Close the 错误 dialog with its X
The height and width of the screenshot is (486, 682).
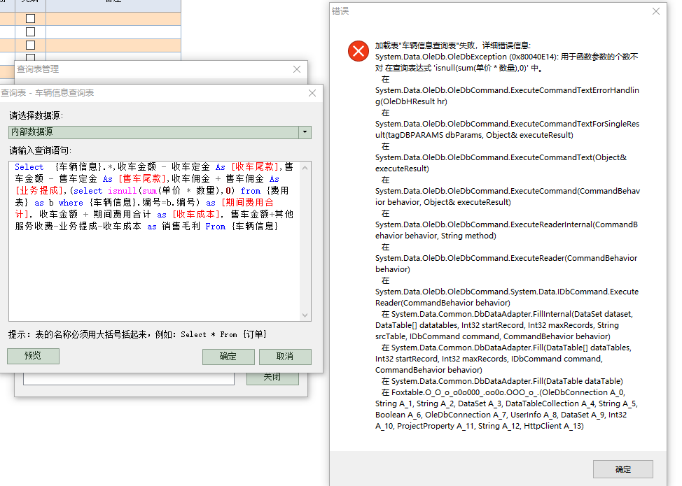(x=655, y=11)
